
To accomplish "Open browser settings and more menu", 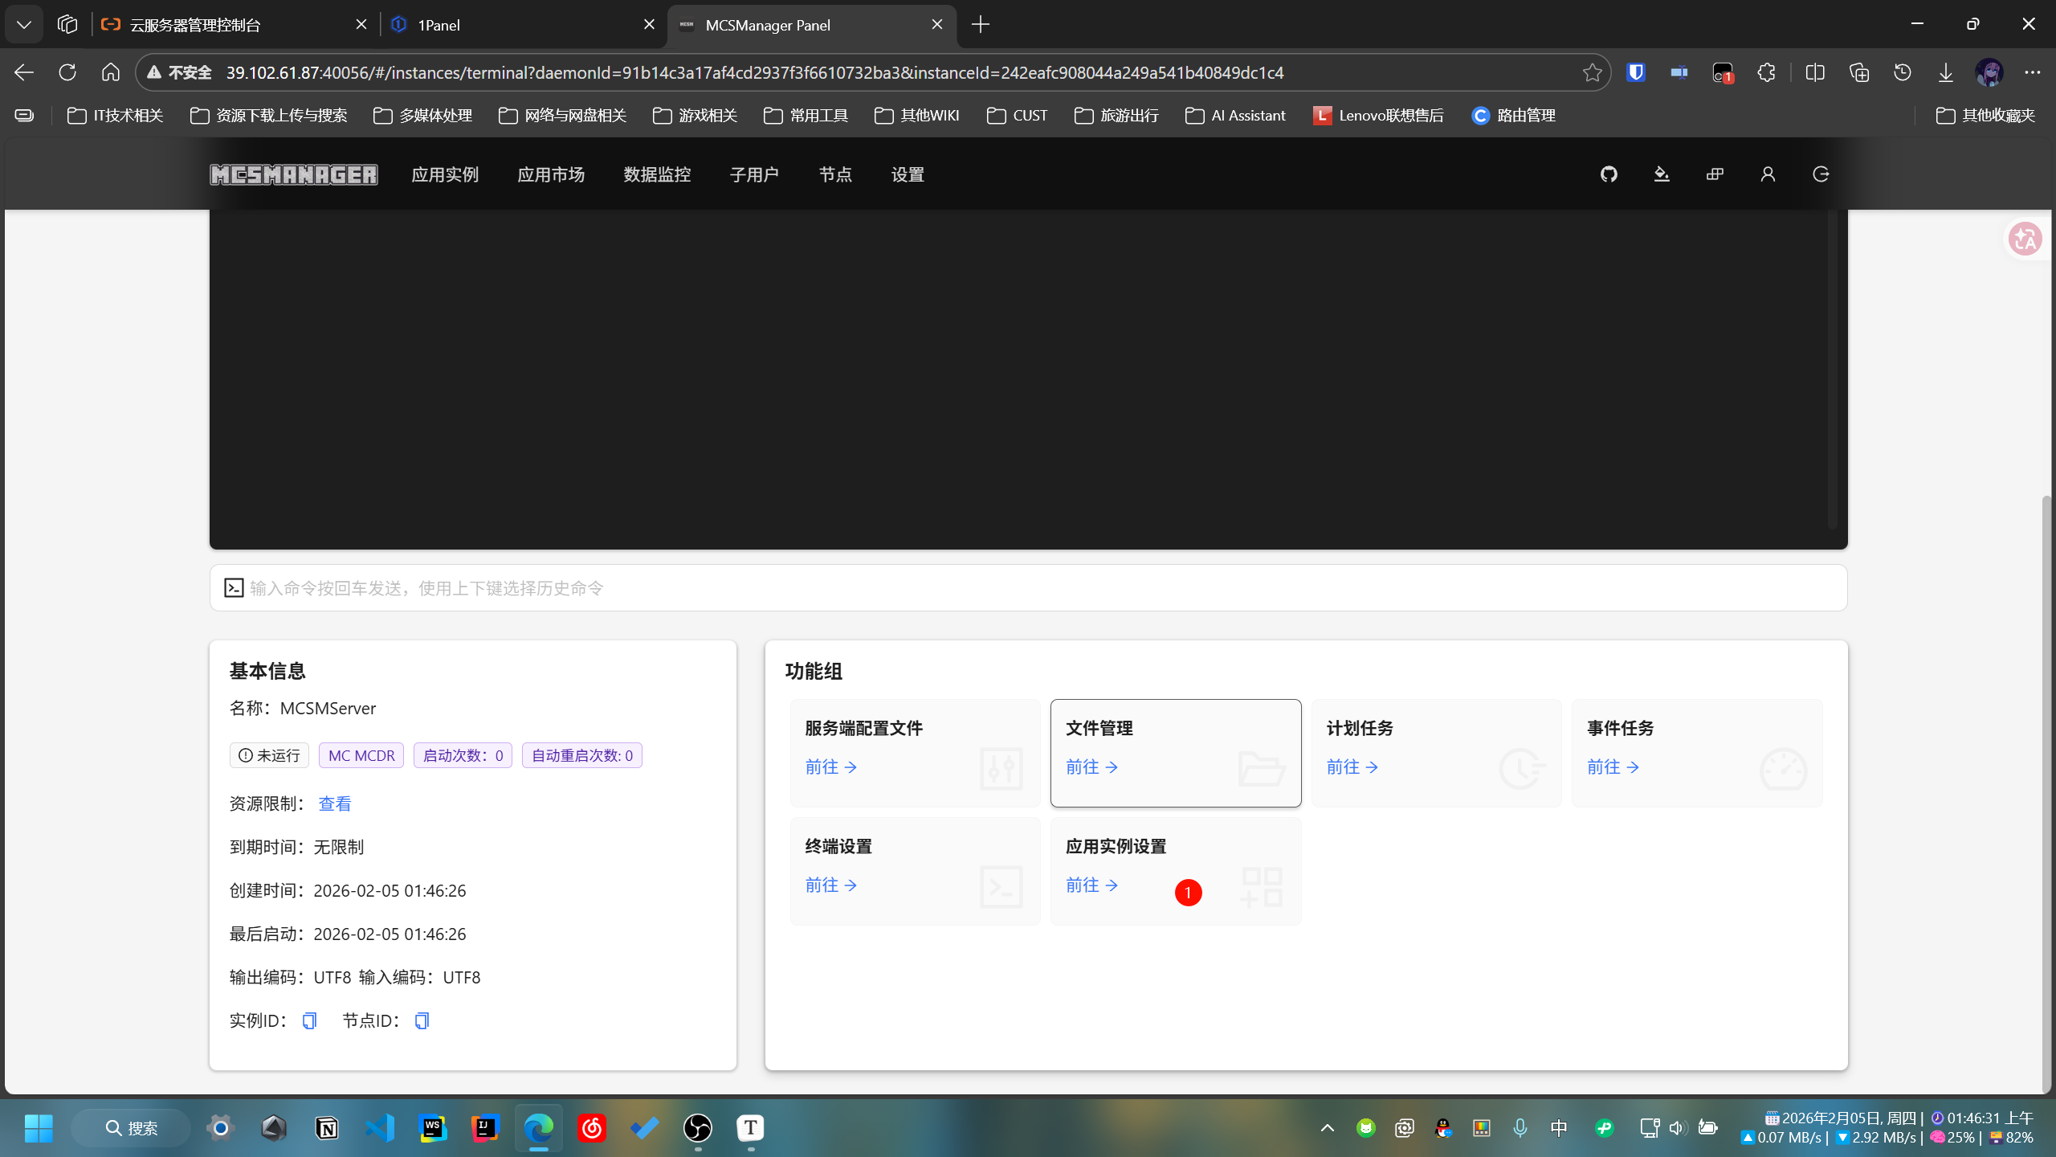I will (2032, 72).
